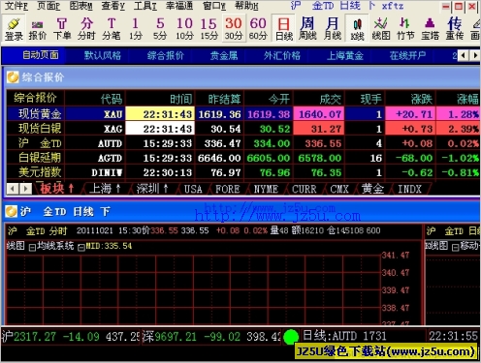This screenshot has width=481, height=363.
Task: Select the 线图 line chart icon
Action: pyautogui.click(x=381, y=29)
